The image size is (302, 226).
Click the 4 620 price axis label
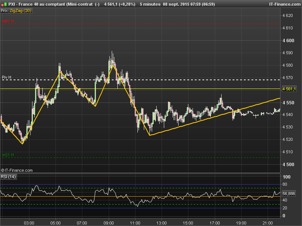point(288,15)
